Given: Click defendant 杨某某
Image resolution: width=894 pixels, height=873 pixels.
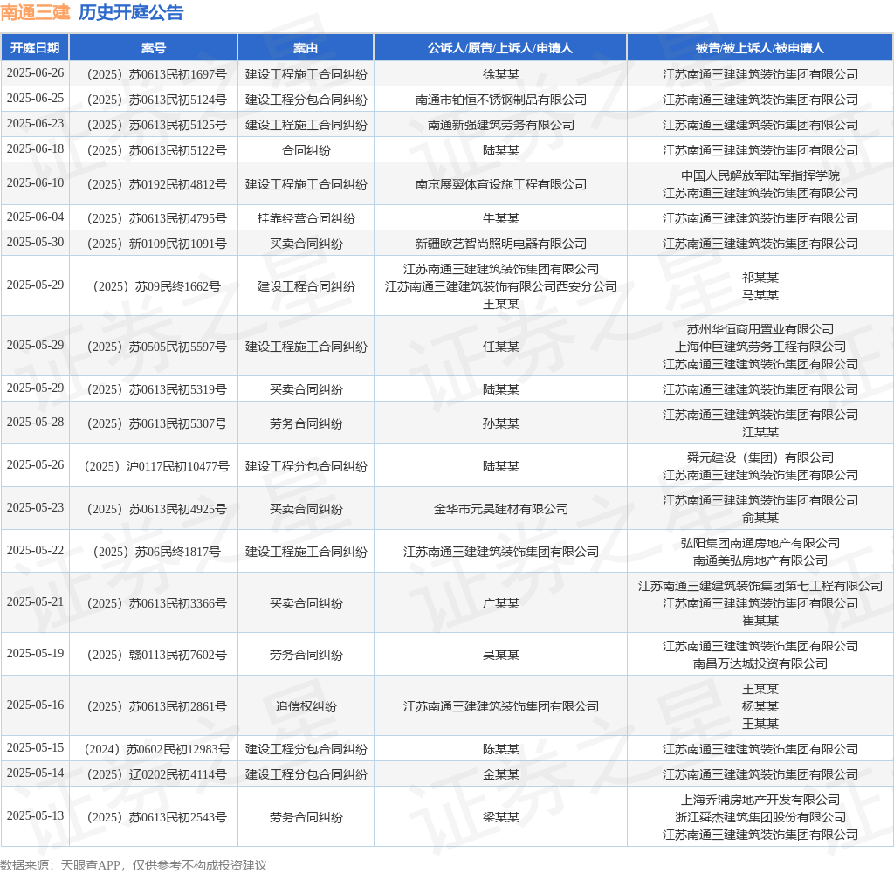Looking at the screenshot, I should click(x=760, y=706).
